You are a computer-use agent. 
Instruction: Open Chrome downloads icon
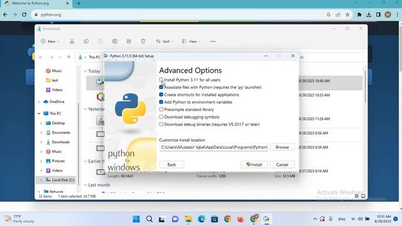pyautogui.click(x=369, y=14)
